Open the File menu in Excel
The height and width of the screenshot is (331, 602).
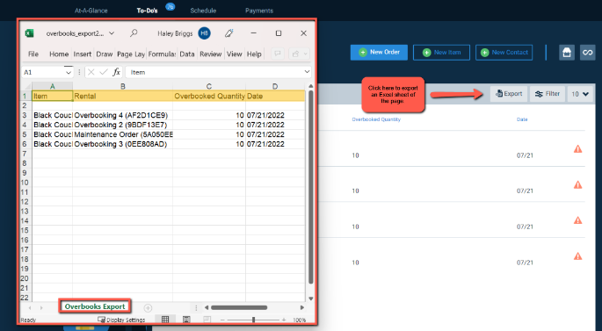coord(33,54)
